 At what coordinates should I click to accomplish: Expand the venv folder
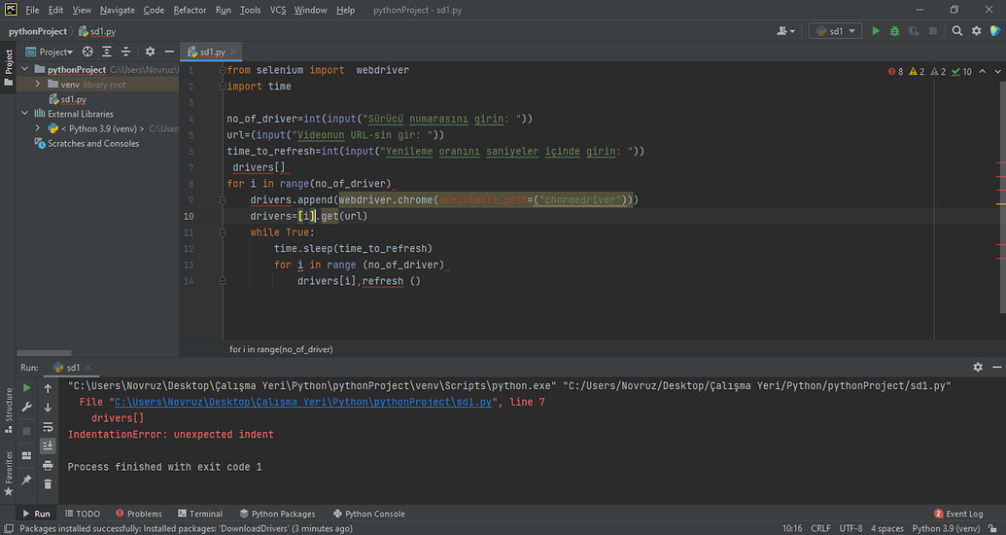(x=37, y=85)
